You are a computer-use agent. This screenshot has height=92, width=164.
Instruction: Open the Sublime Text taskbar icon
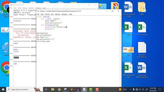(72, 89)
